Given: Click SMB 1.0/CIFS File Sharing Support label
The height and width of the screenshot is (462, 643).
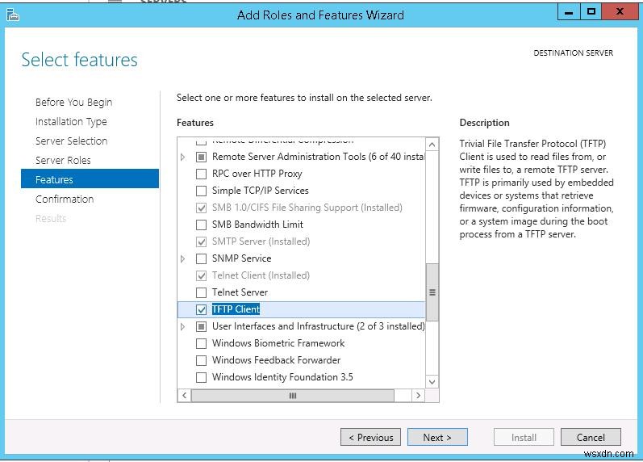Looking at the screenshot, I should pyautogui.click(x=307, y=208).
